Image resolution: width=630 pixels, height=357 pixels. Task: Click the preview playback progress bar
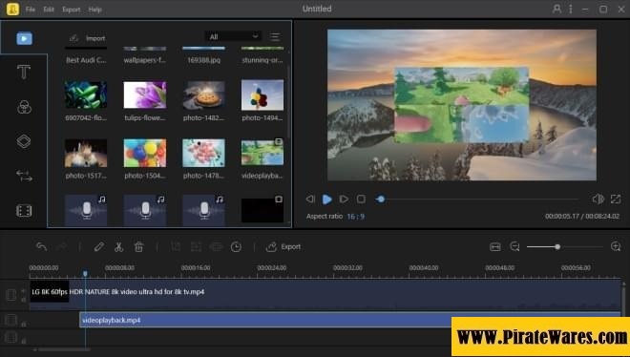point(478,199)
